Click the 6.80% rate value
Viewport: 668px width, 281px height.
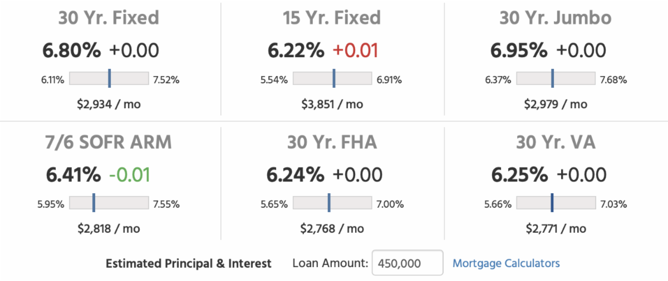(72, 51)
